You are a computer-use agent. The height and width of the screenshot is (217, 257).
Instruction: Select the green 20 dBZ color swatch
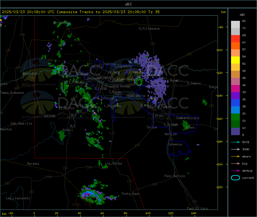[235, 117]
